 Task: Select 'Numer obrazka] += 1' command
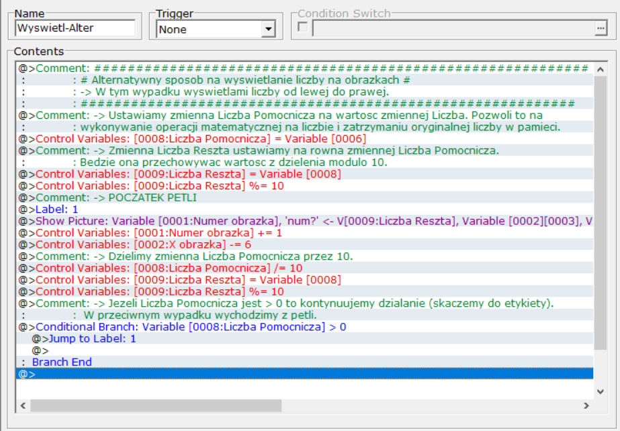[x=304, y=233]
